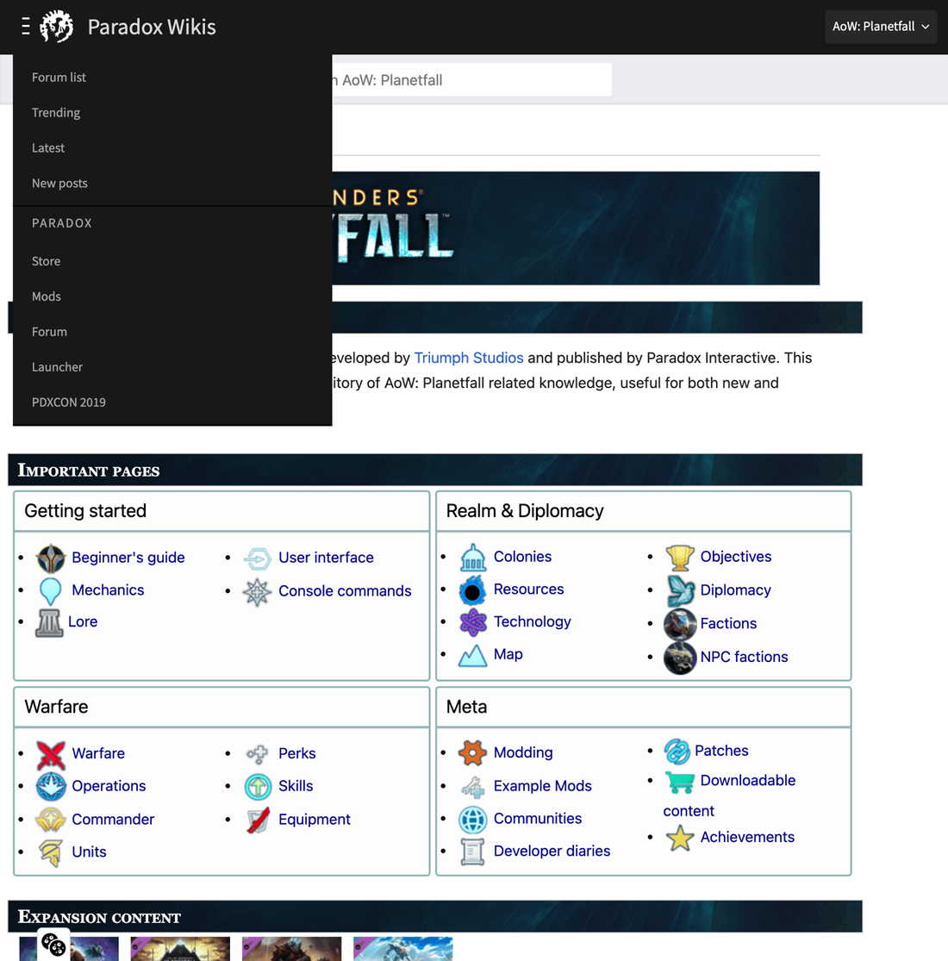The width and height of the screenshot is (948, 961).
Task: Click the Objectives trophy icon
Action: 679,558
